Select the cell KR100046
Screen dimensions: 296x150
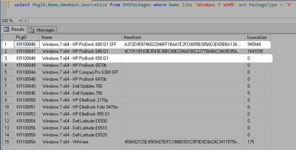tap(27, 44)
